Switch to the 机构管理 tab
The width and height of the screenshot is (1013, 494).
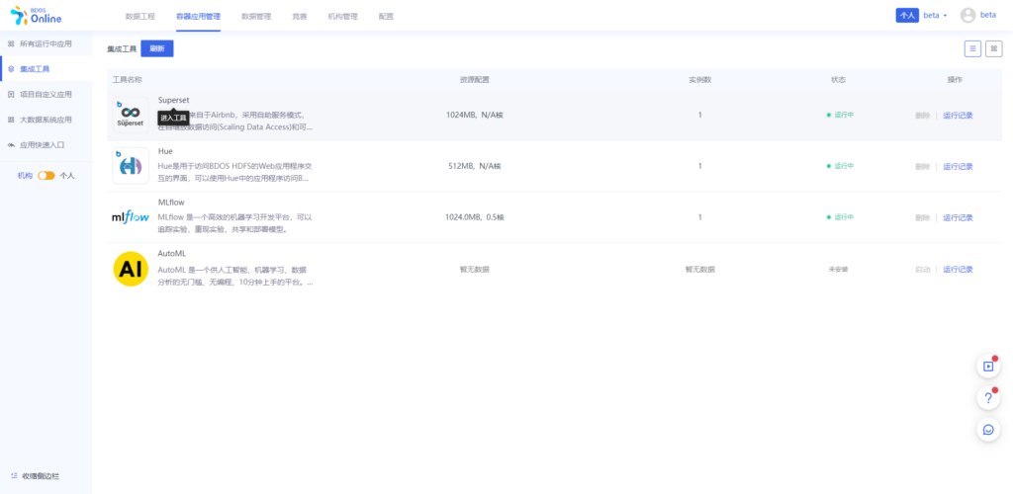(x=342, y=16)
